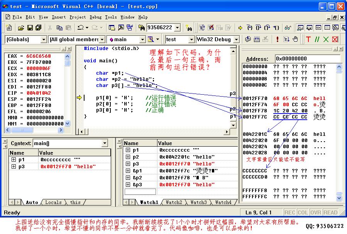Click the binoculars Search icon
The image size is (347, 234).
pos(189,28)
